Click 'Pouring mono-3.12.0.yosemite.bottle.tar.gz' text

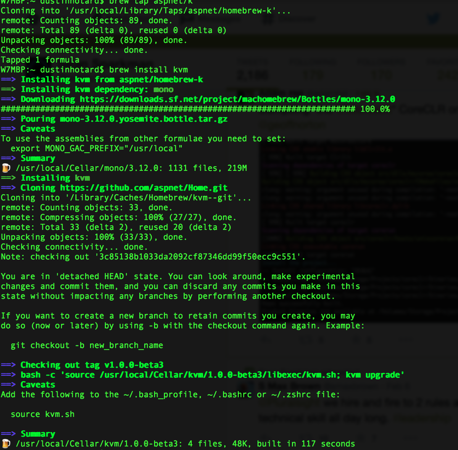(x=124, y=119)
